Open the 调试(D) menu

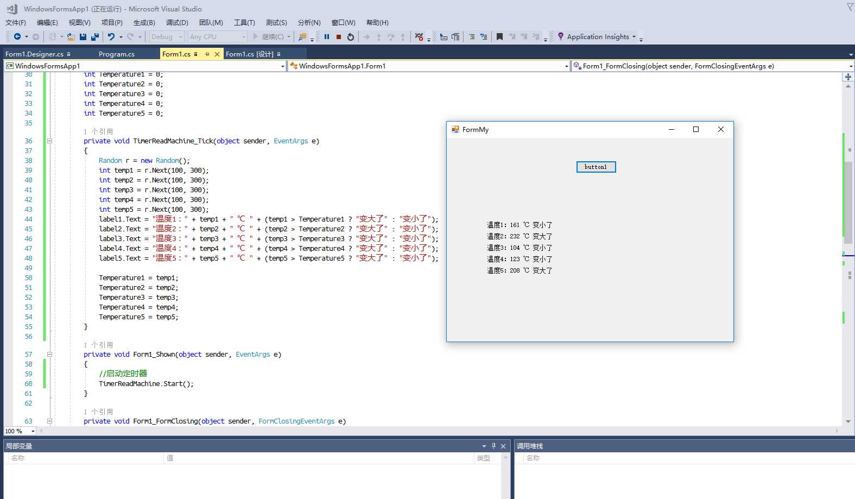(177, 22)
